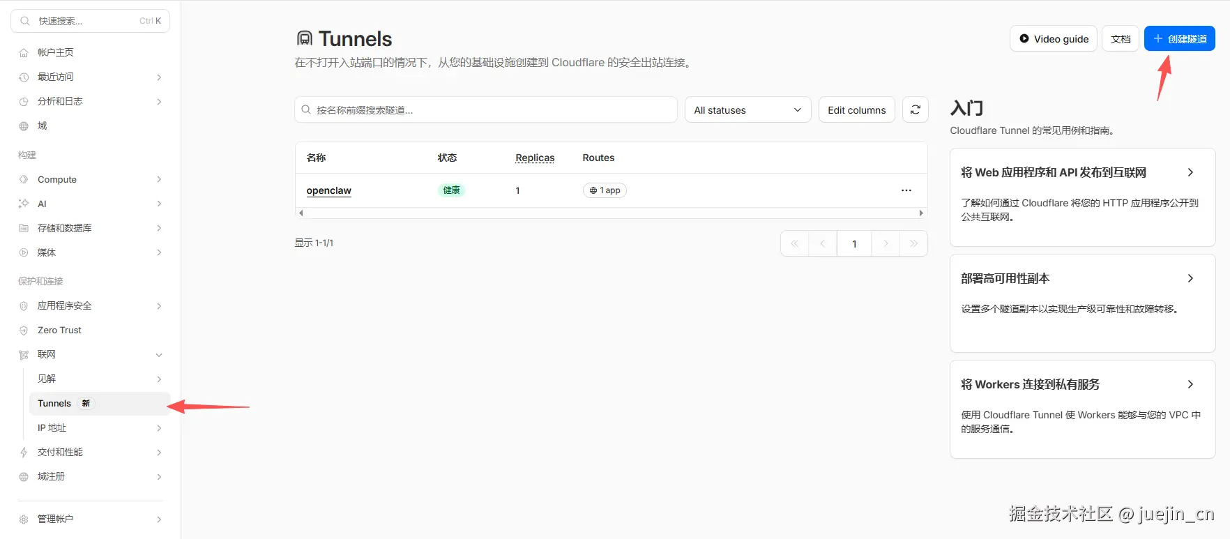The width and height of the screenshot is (1230, 539).
Task: Go to next page arrow
Action: point(886,243)
